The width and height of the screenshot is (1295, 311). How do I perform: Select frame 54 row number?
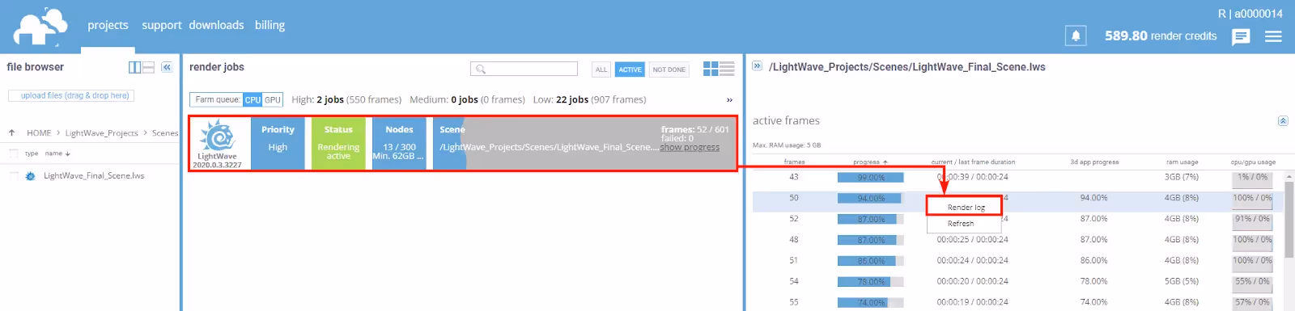point(794,281)
